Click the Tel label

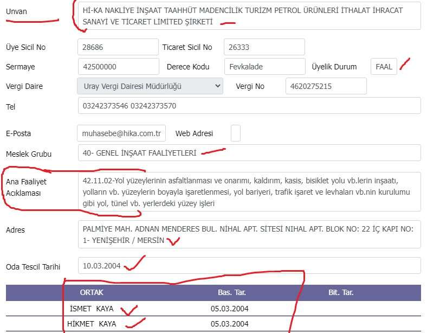[x=11, y=107]
